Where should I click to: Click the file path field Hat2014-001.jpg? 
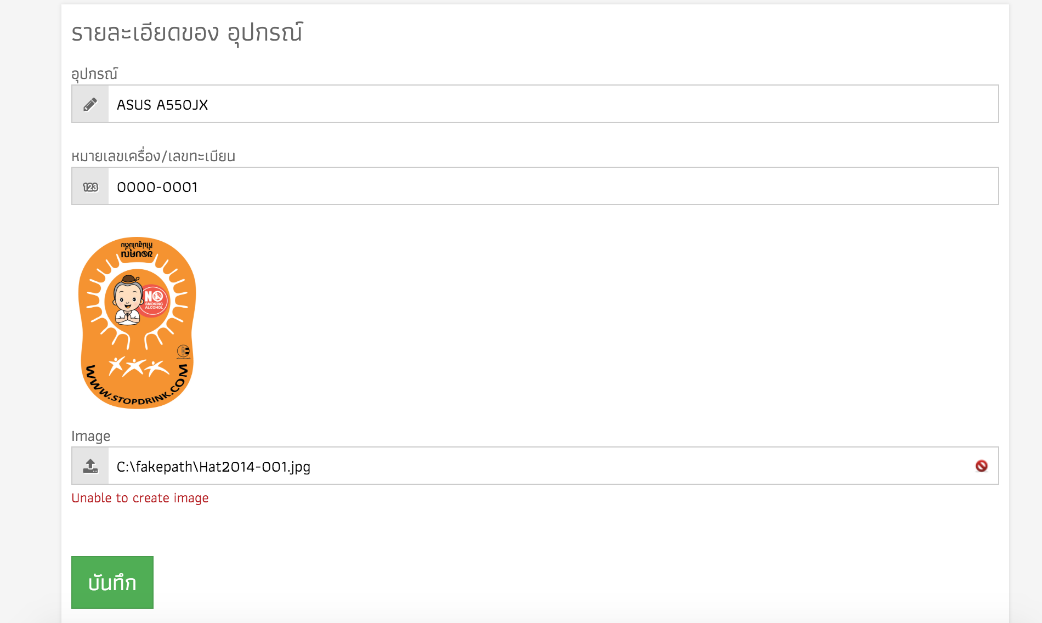pos(553,466)
